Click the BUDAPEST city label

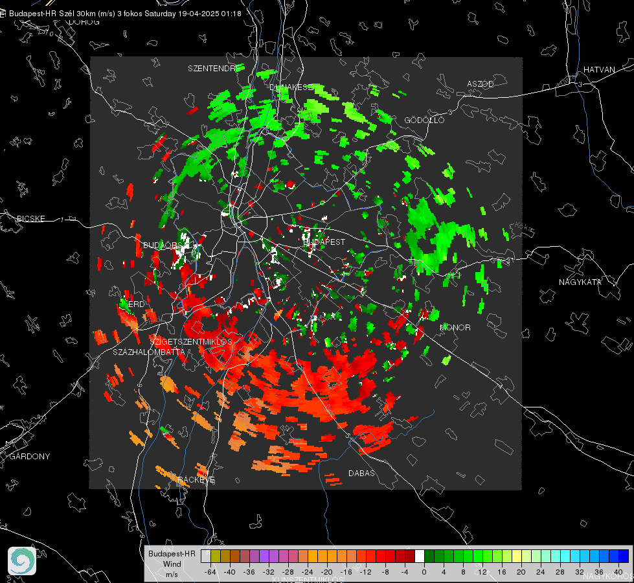(324, 242)
